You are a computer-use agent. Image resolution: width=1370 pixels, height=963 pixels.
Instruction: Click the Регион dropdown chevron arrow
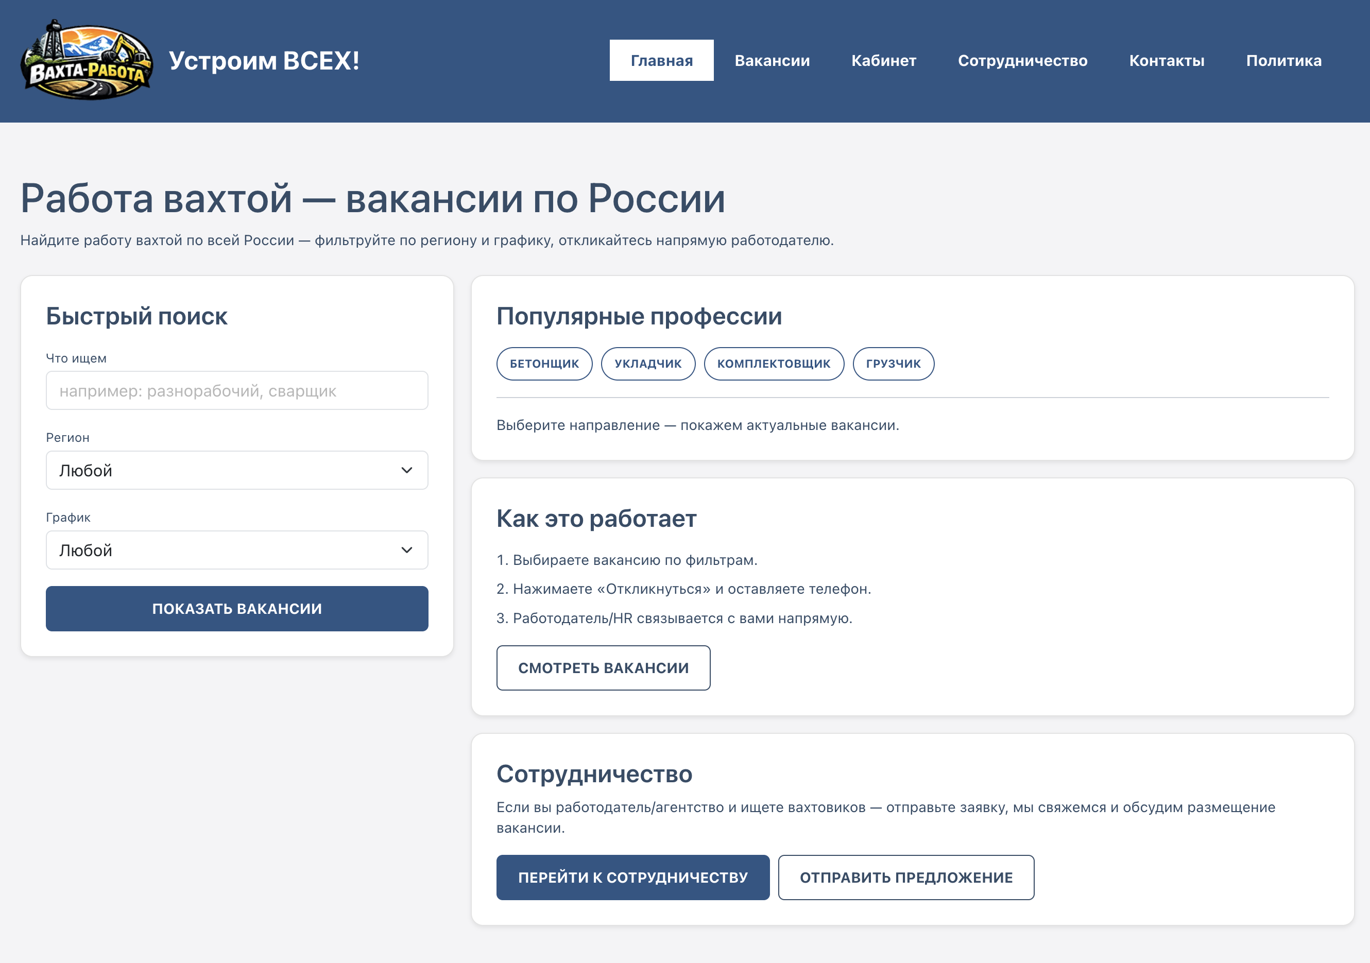coord(407,470)
